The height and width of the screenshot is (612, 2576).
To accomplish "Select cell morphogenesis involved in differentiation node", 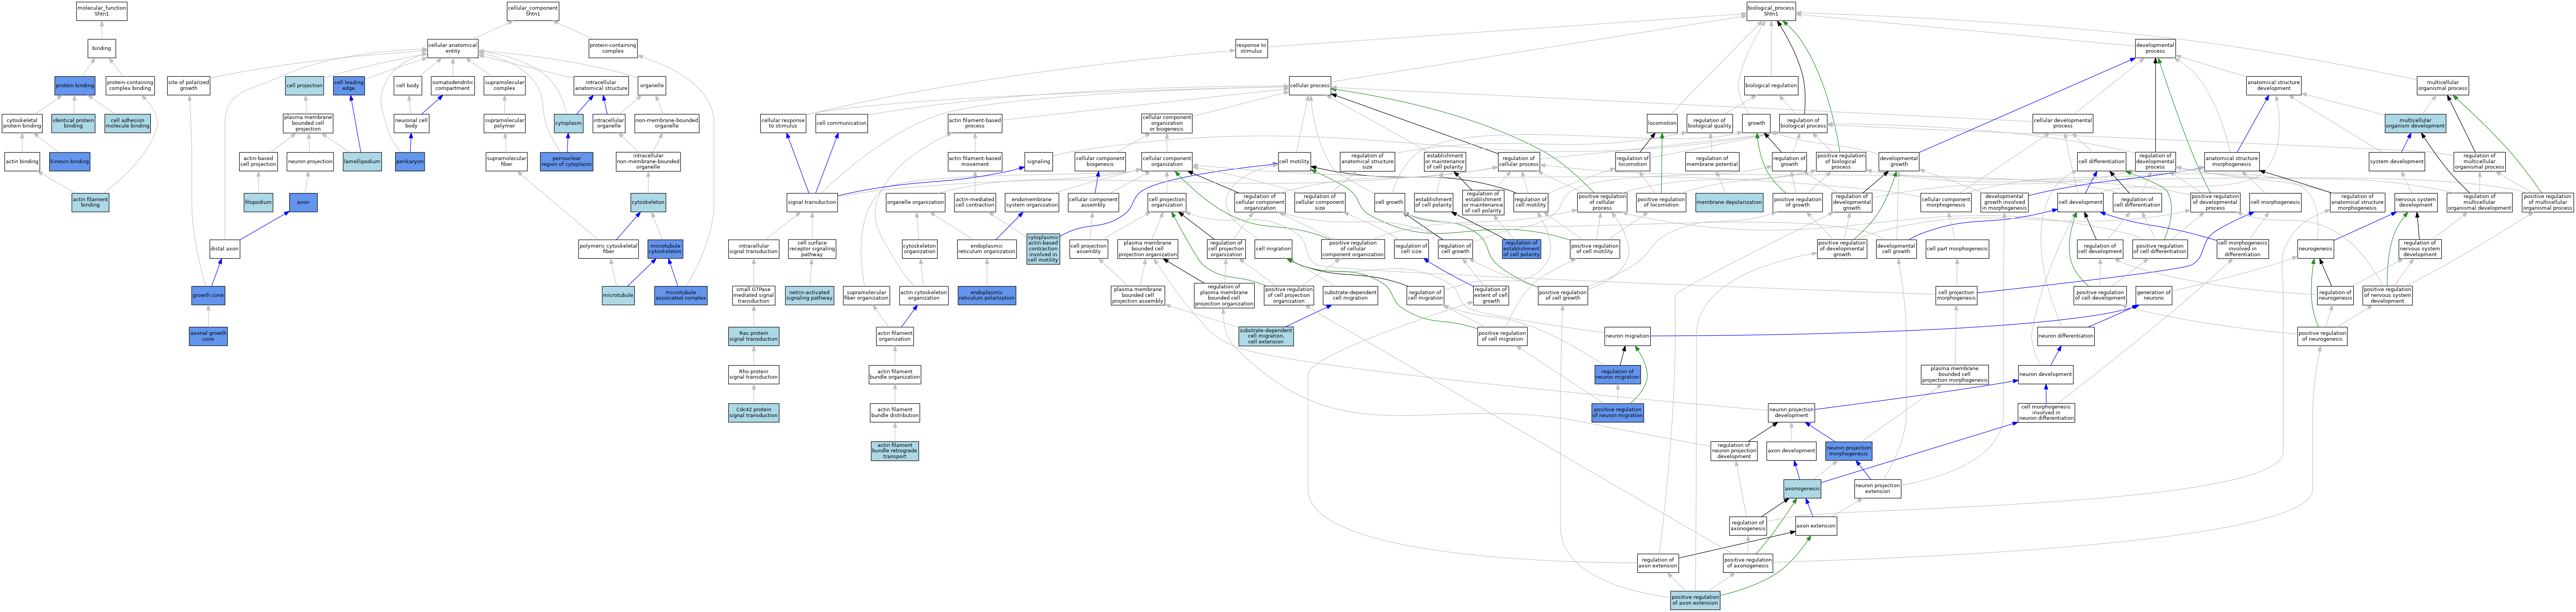I will [2243, 249].
